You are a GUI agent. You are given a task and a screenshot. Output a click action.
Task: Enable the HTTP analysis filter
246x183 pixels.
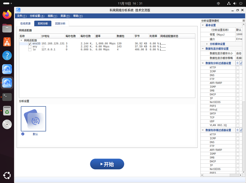pyautogui.click(x=237, y=67)
